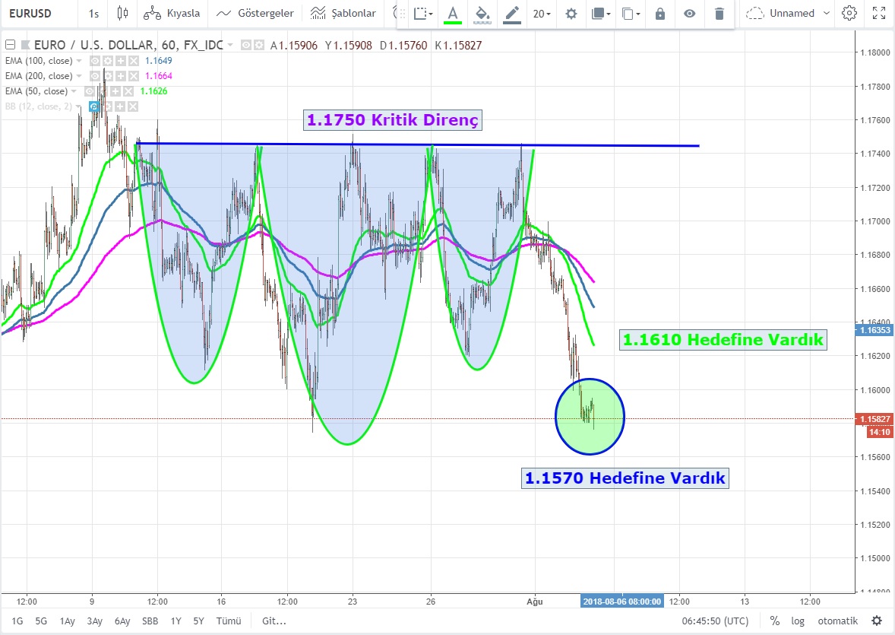Lock the selected drawing object
The width and height of the screenshot is (895, 635).
(659, 14)
